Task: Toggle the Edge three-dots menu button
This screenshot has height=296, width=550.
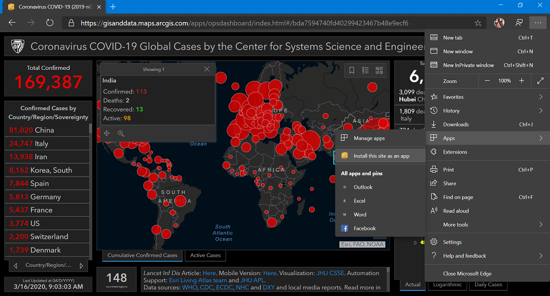Action: [x=538, y=23]
